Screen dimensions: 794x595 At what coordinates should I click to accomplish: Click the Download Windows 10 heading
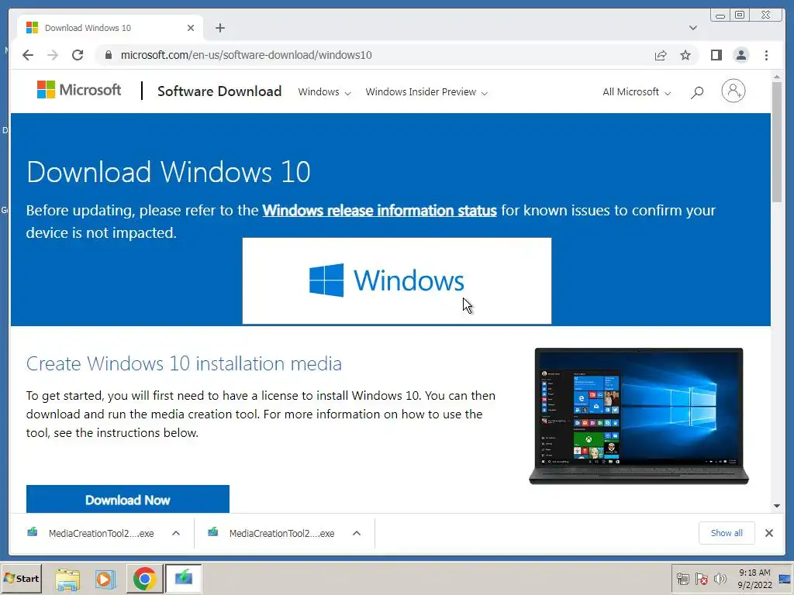(x=168, y=172)
